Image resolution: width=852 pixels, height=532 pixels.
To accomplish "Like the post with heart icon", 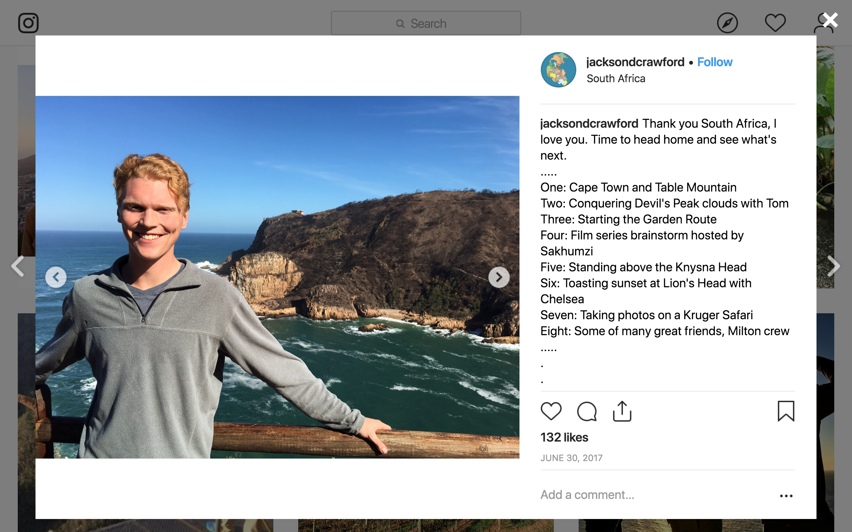I will 551,411.
